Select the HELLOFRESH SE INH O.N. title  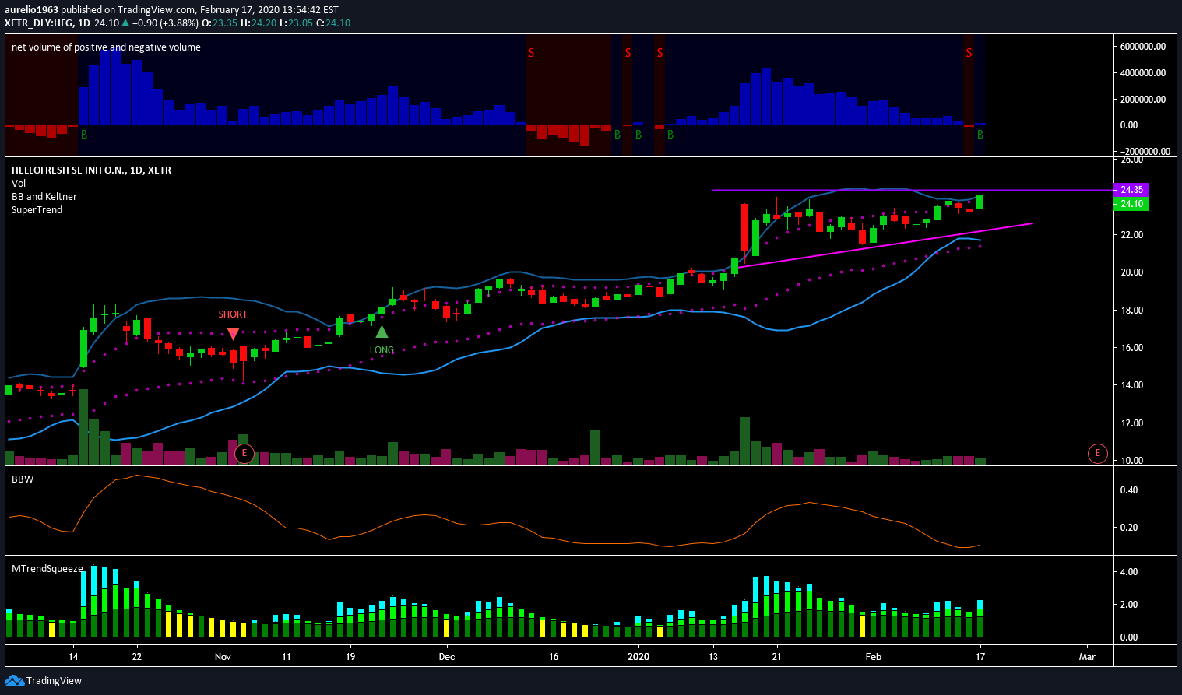click(91, 170)
